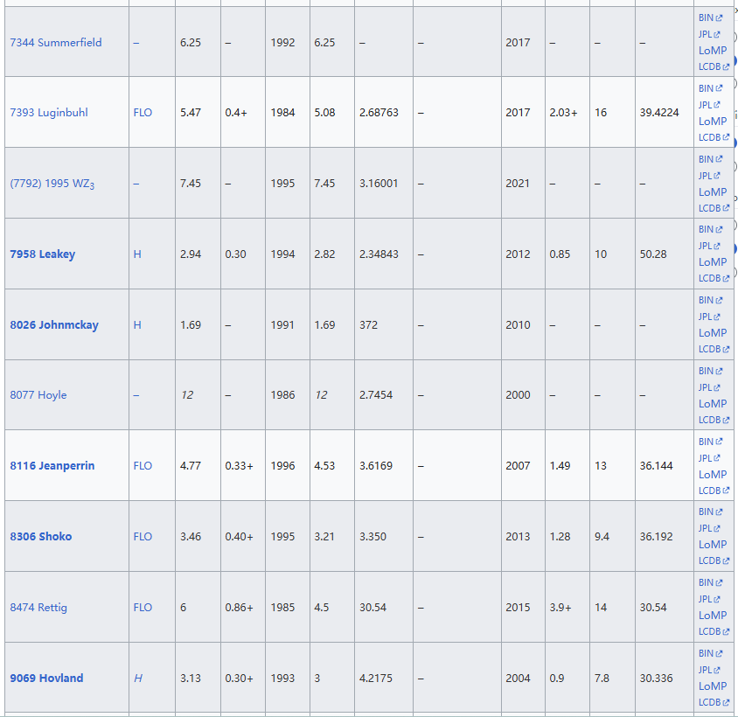Click BIN external-link icon in Summerfield row
The image size is (738, 717).
tap(719, 18)
